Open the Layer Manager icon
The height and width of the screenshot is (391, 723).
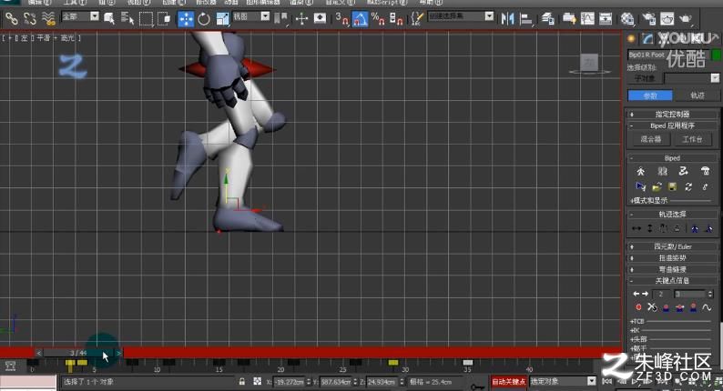coord(547,19)
